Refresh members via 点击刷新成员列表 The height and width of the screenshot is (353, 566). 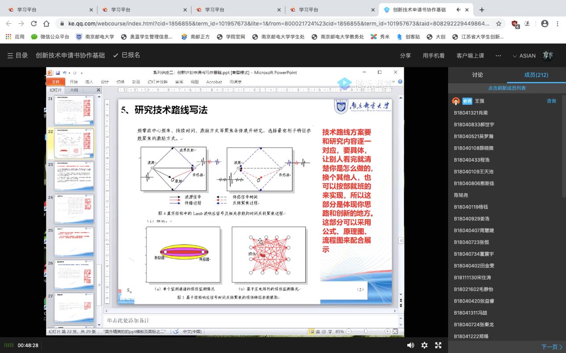click(507, 88)
